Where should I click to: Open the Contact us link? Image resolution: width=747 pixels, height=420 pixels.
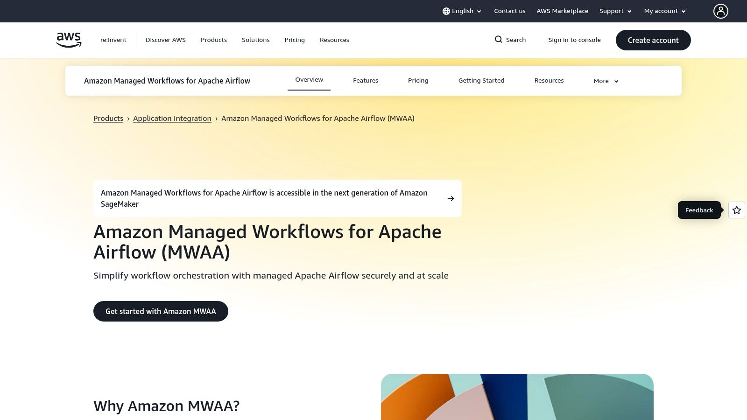509,11
